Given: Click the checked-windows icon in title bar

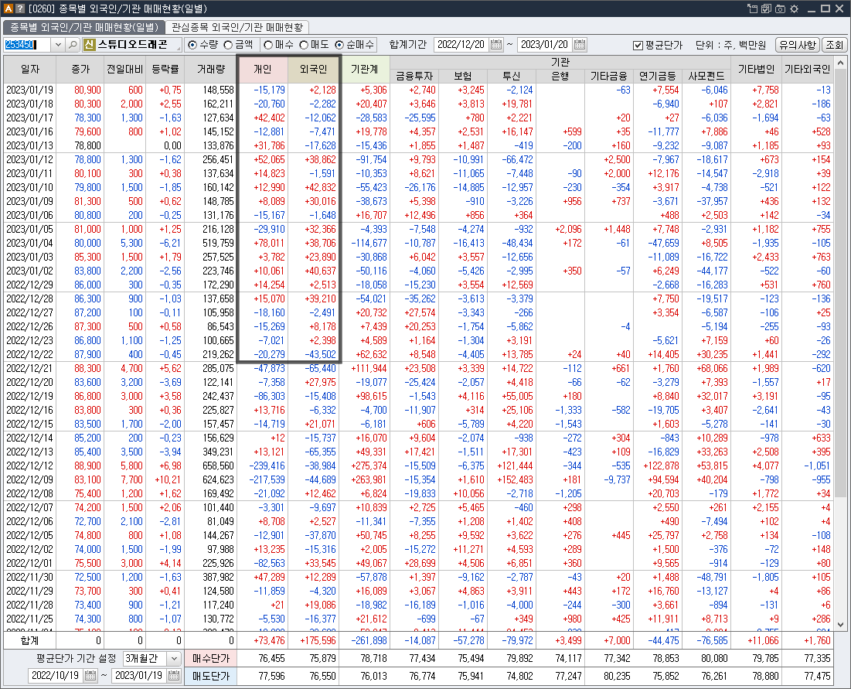Looking at the screenshot, I should pos(766,9).
